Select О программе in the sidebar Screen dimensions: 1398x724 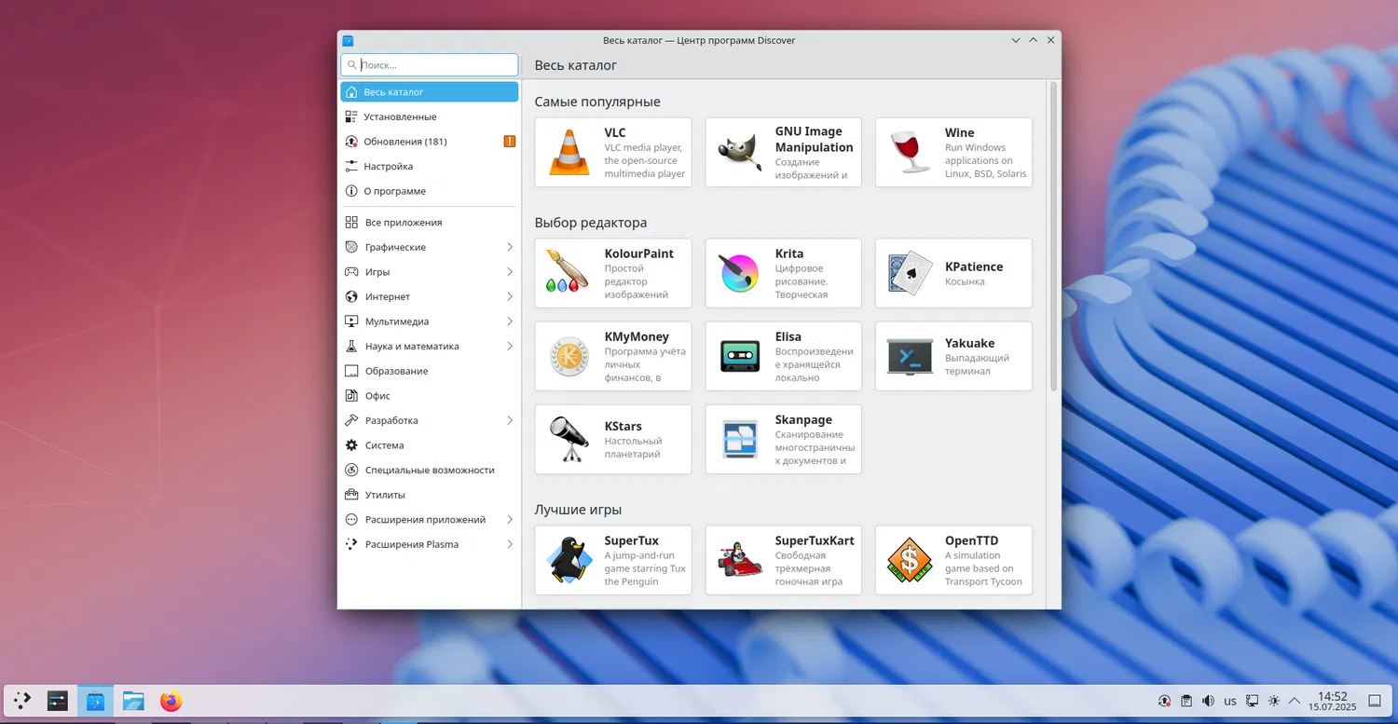[430, 191]
